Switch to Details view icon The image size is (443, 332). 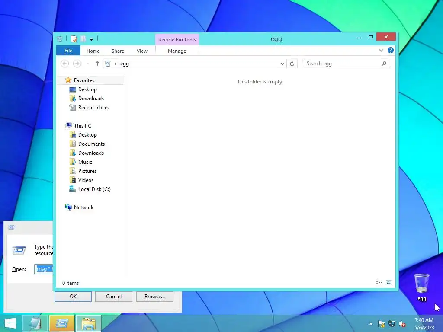coord(379,283)
